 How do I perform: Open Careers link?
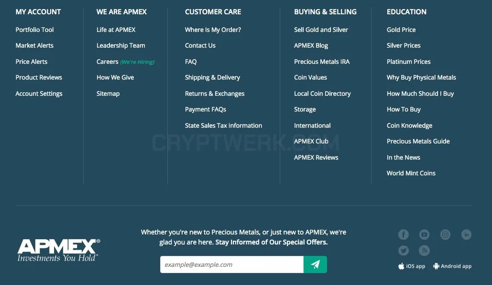(107, 61)
